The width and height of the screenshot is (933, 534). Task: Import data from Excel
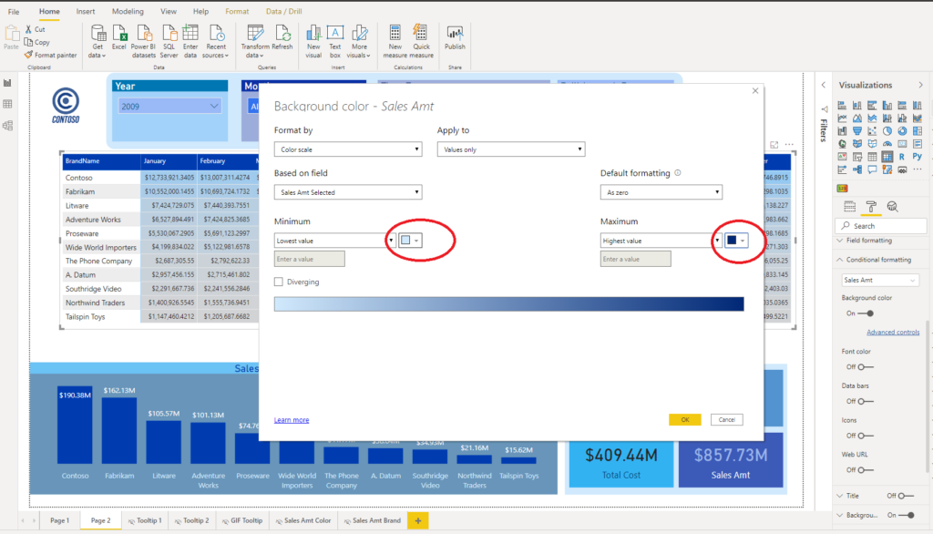tap(119, 37)
